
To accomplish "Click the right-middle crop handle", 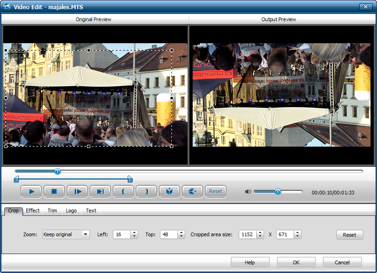I will click(171, 98).
